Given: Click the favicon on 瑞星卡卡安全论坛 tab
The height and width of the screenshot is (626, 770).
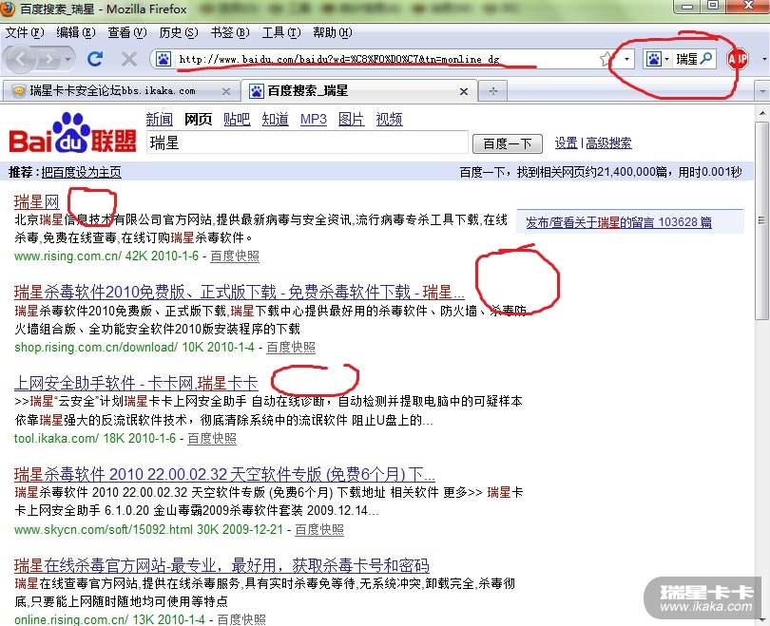Looking at the screenshot, I should [x=19, y=91].
